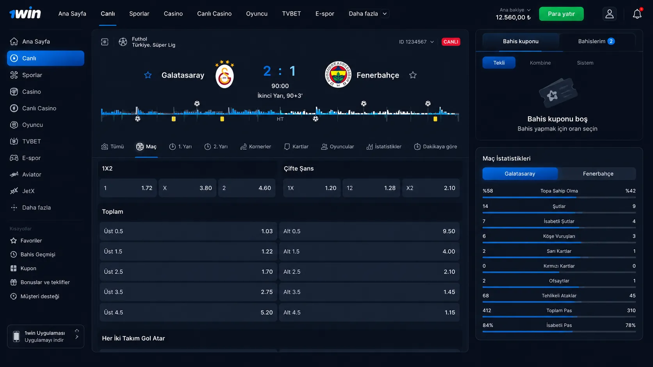Viewport: 653px width, 367px height.
Task: Click the Casino sidebar icon
Action: pyautogui.click(x=14, y=92)
